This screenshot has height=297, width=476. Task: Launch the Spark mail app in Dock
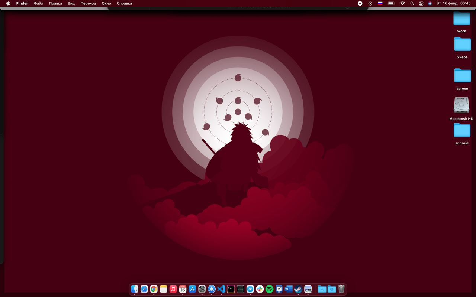click(212, 289)
